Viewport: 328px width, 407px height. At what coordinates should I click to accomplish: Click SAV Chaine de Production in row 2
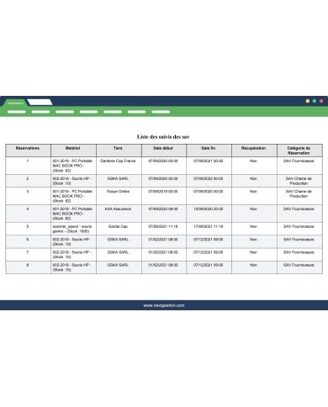[x=299, y=181]
